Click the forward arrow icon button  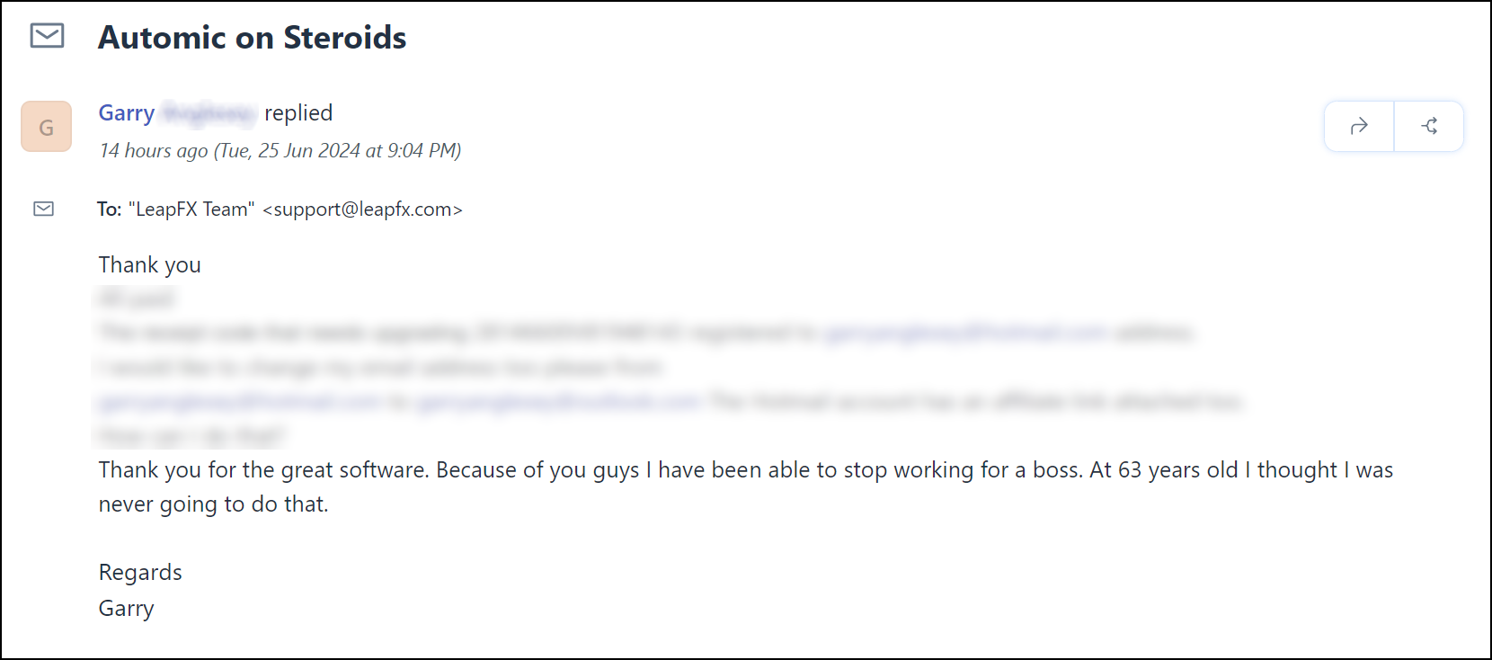click(1359, 126)
